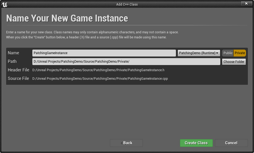Click the Name Your New Game Instance heading
This screenshot has height=153, width=254.
[67, 18]
